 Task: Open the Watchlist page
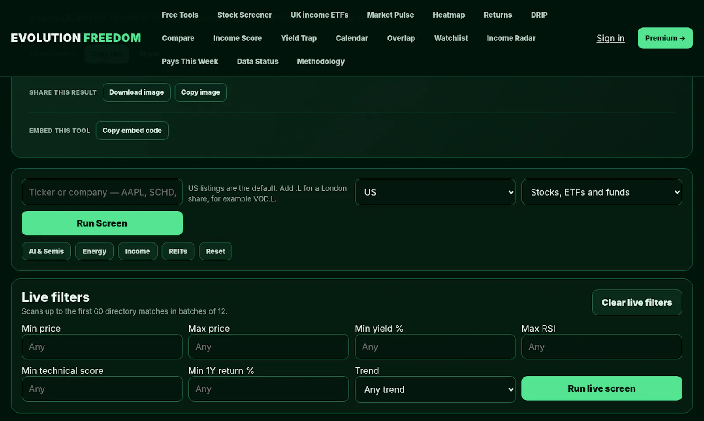point(451,38)
